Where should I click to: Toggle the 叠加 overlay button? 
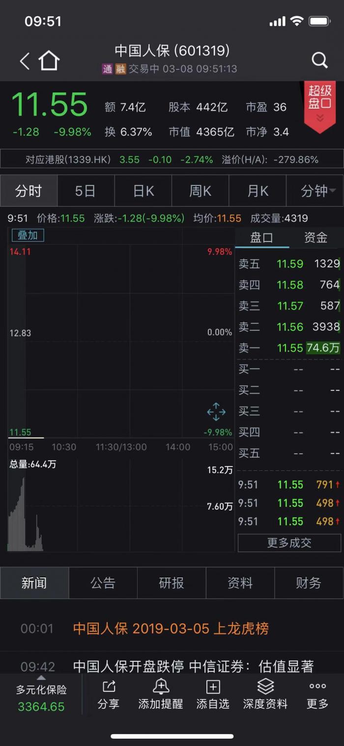28,235
